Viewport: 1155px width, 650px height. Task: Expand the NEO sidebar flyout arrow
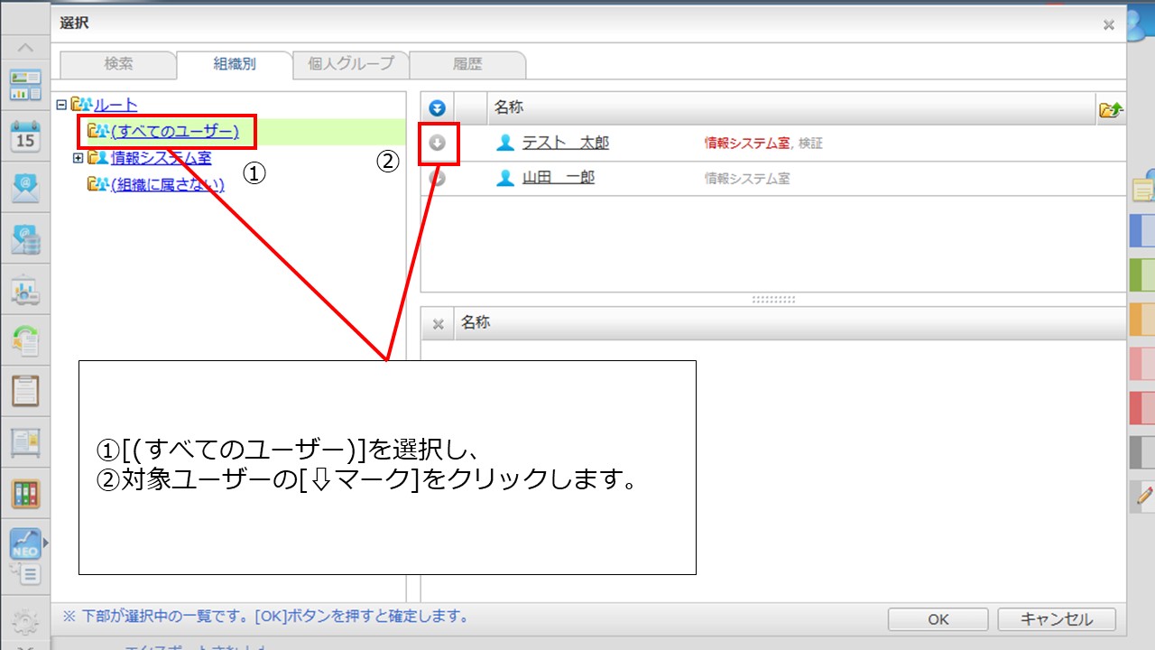click(45, 543)
